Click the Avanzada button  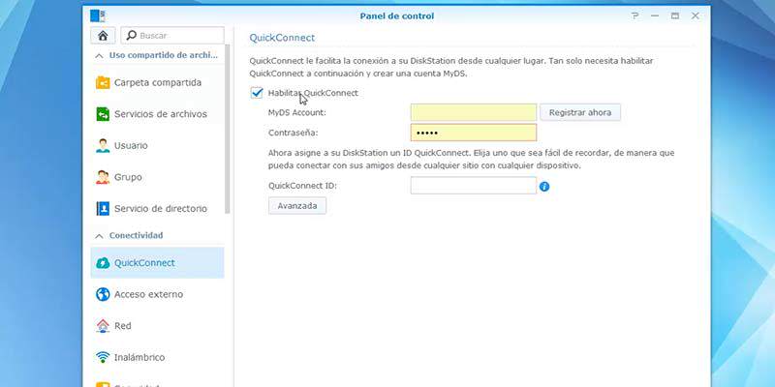pos(297,206)
